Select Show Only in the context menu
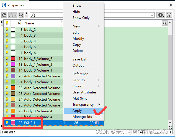The width and height of the screenshot is (175, 137). 81,18
